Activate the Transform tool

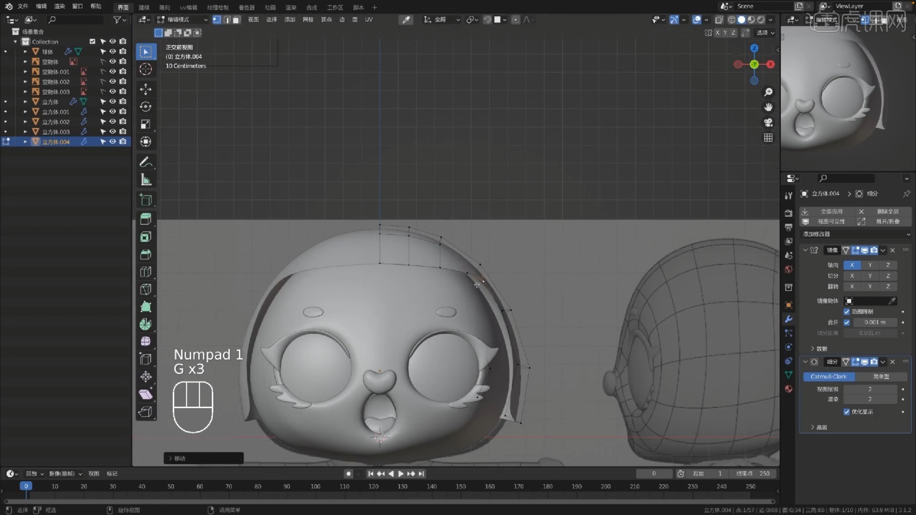click(146, 142)
